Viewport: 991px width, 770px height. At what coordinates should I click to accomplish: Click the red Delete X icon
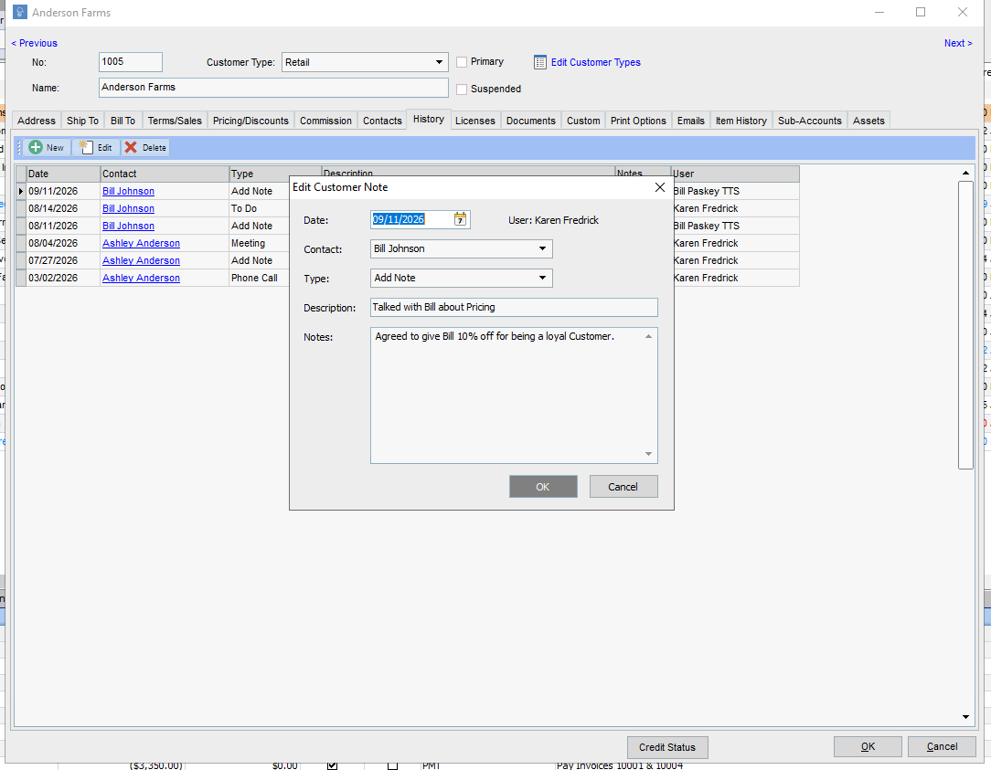[x=131, y=147]
